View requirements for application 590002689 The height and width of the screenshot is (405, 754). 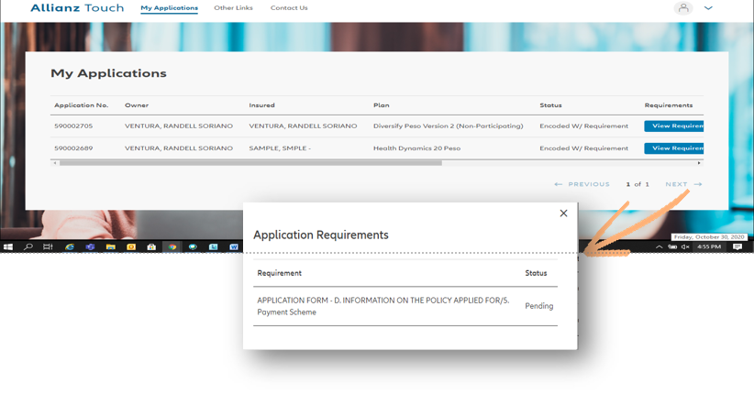point(674,148)
